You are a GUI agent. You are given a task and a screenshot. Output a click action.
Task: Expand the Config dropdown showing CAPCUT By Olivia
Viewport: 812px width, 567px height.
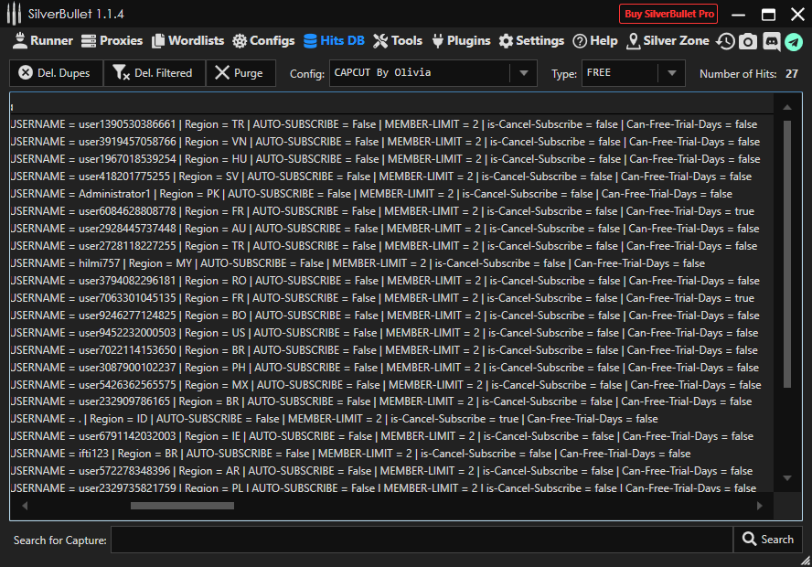click(523, 73)
